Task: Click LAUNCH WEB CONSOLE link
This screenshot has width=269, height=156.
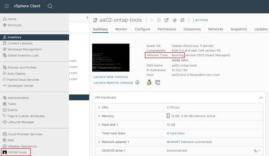Action: point(111,77)
